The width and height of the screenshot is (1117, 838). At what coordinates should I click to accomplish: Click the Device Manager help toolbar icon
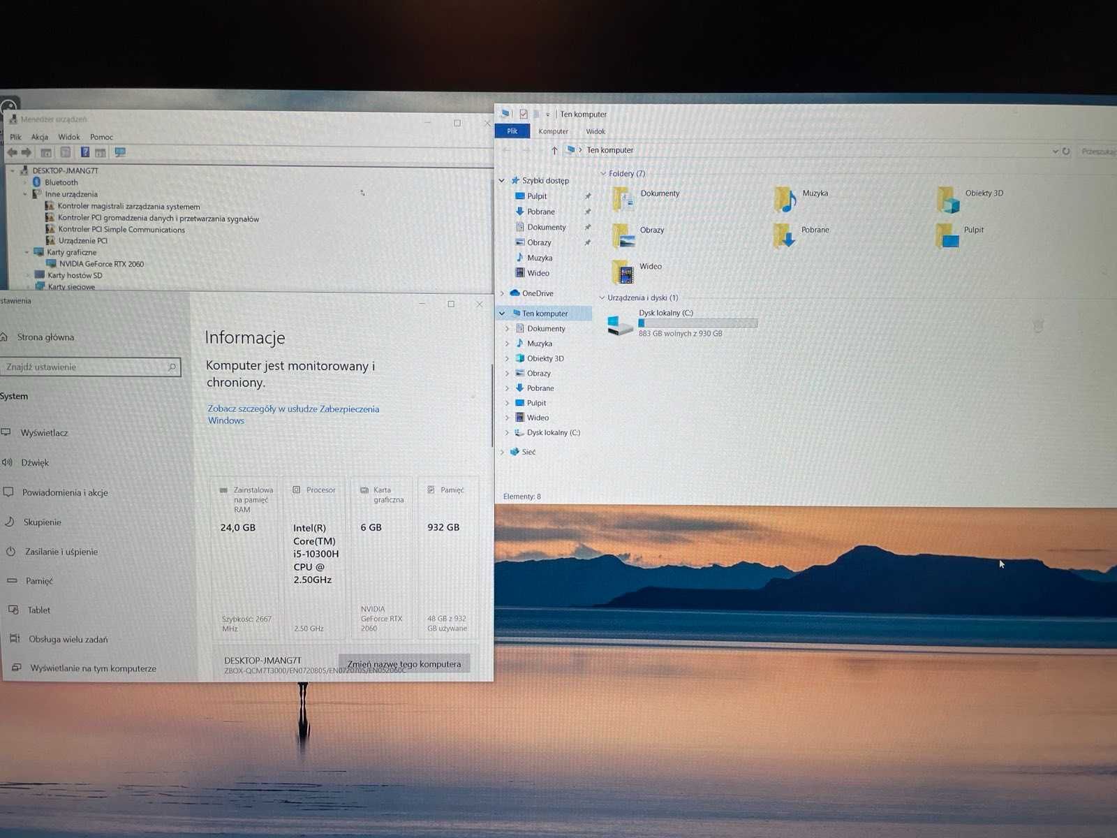click(84, 152)
